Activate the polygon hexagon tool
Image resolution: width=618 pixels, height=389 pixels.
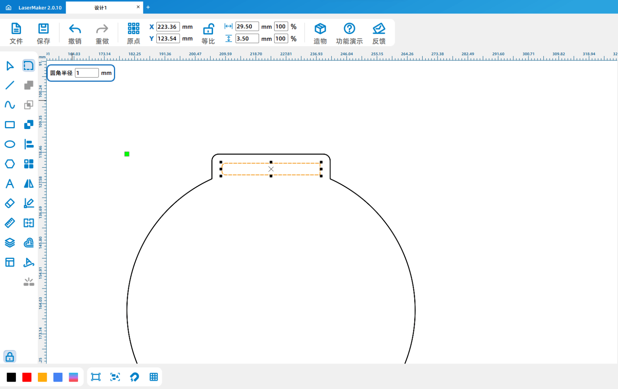(10, 164)
